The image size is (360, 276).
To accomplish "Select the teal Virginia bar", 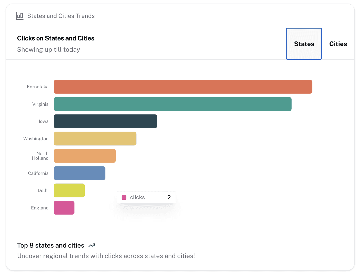I will pyautogui.click(x=172, y=104).
